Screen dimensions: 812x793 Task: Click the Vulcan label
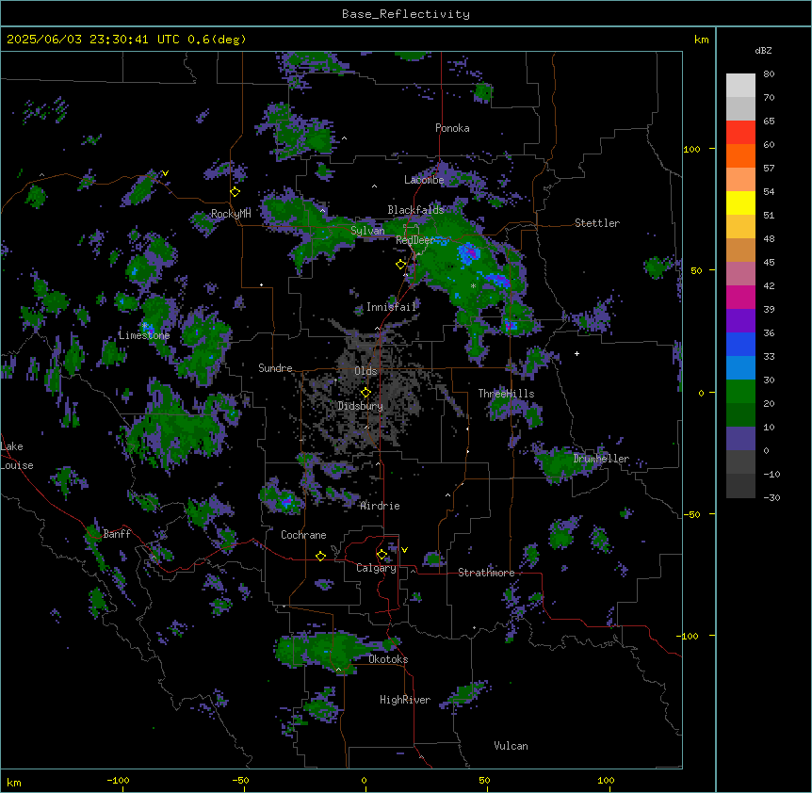tap(511, 746)
